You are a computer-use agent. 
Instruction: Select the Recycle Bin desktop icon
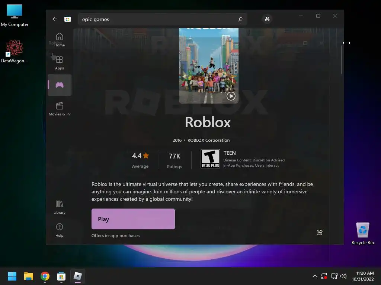tap(362, 233)
